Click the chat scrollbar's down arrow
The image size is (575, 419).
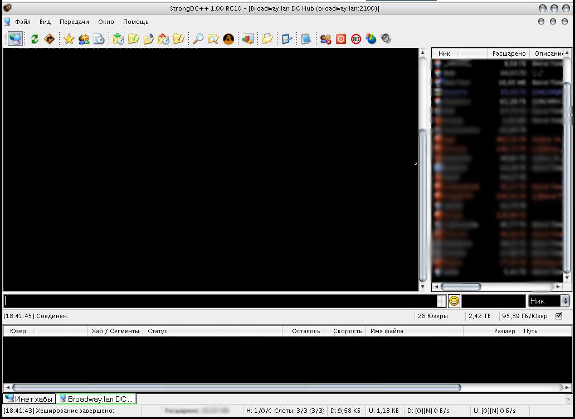[423, 286]
